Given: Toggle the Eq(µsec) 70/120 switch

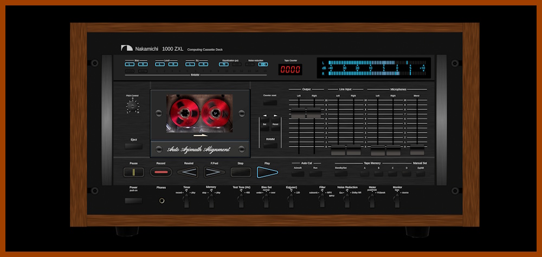Looking at the screenshot, I should 291,200.
